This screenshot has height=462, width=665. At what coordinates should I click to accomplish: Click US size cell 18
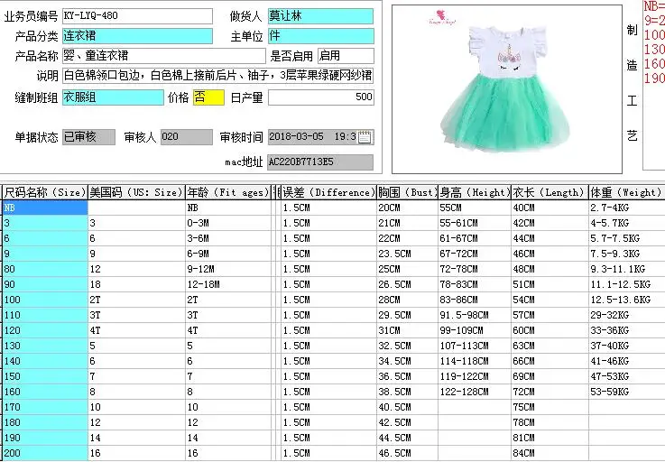tap(136, 284)
